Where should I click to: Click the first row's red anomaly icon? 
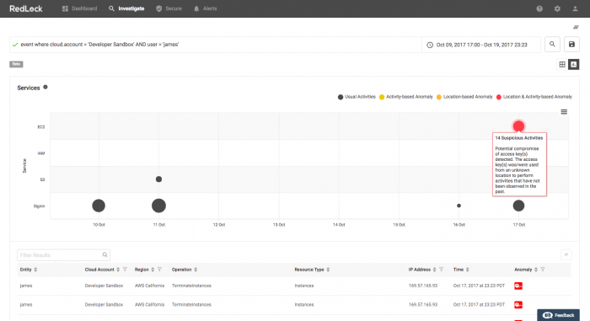(518, 286)
